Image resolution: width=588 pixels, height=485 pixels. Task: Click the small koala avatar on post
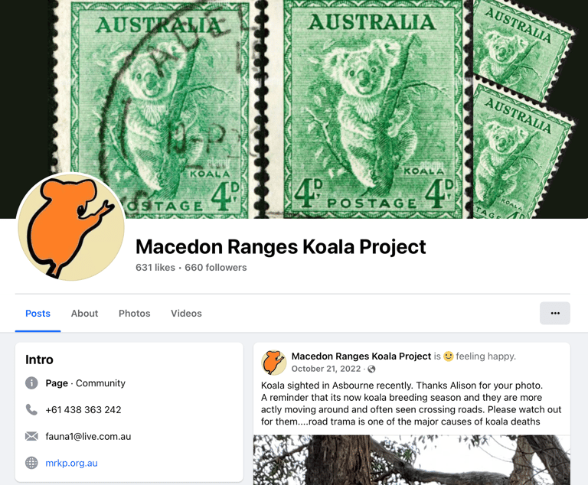274,363
